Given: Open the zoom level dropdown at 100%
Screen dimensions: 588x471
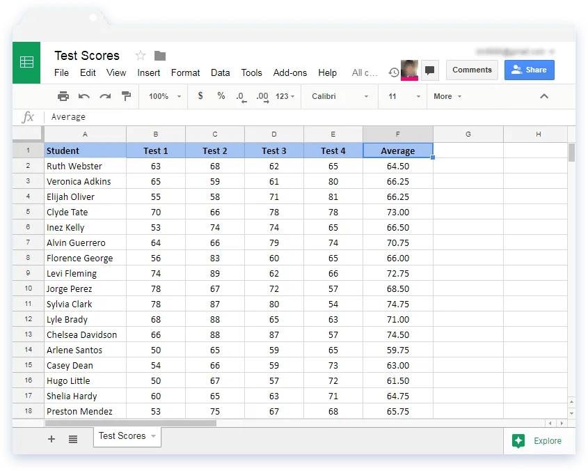Looking at the screenshot, I should (x=162, y=96).
